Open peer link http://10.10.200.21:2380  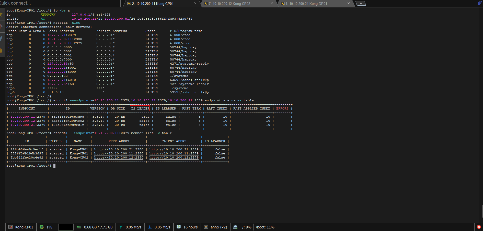[119, 149]
